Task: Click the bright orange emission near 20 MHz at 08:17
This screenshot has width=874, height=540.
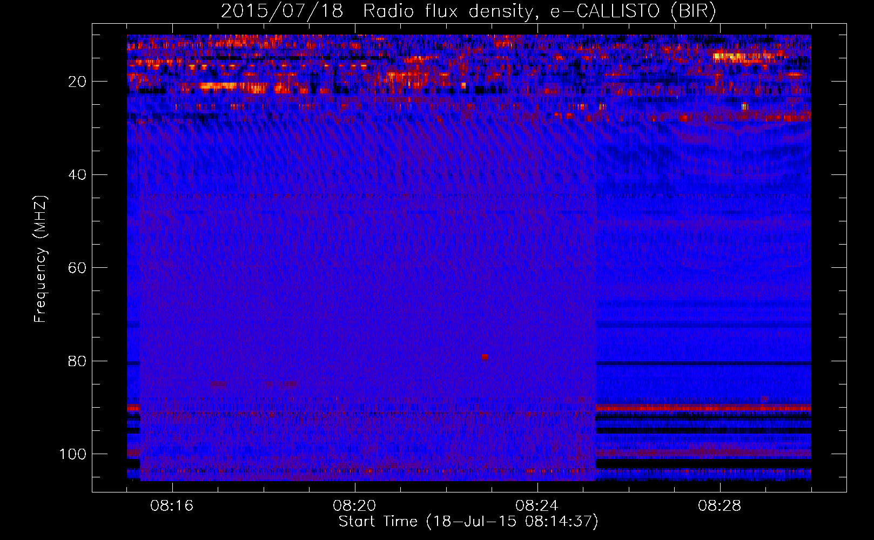Action: coord(218,85)
